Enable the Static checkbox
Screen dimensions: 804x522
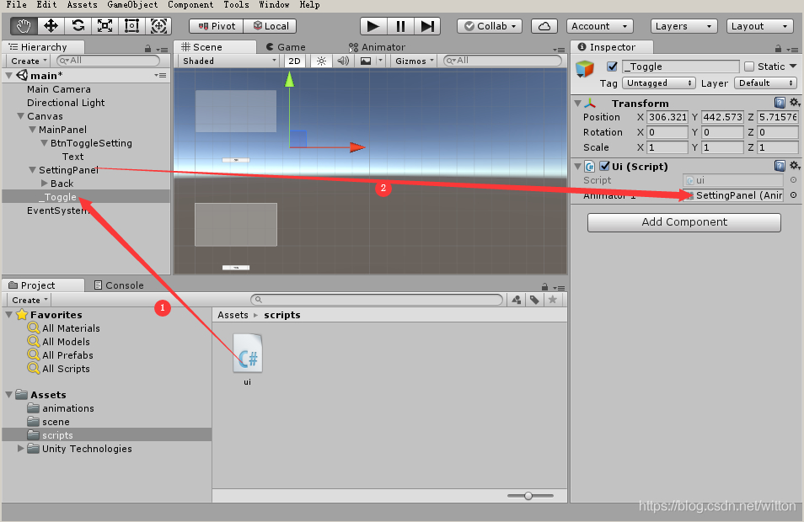point(749,66)
